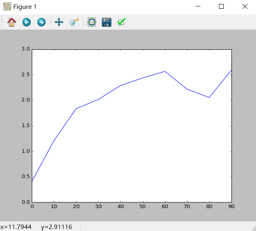Click x-axis label 80
This screenshot has height=231, width=256.
coord(209,207)
